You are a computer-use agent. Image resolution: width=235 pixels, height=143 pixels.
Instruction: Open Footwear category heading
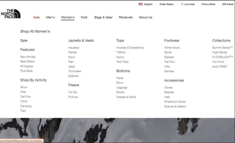point(172,41)
